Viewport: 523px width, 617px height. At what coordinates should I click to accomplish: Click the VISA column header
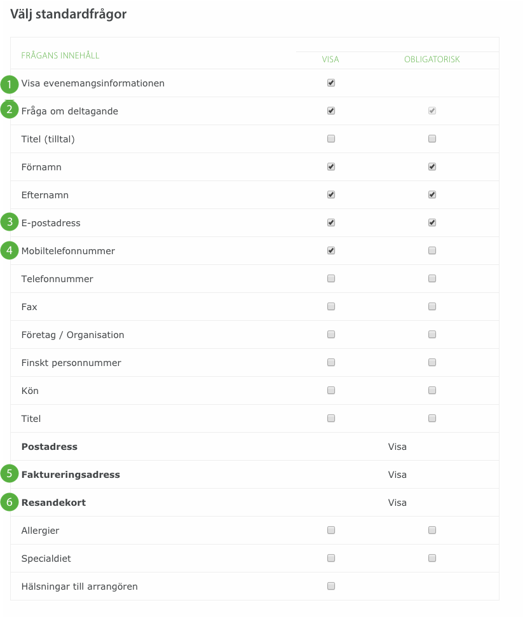[330, 60]
